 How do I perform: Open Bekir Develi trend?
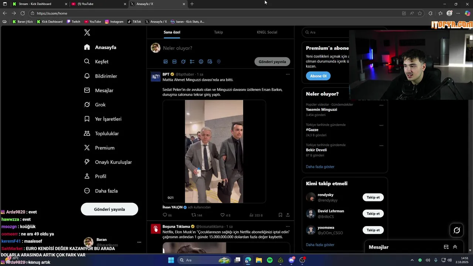316,150
